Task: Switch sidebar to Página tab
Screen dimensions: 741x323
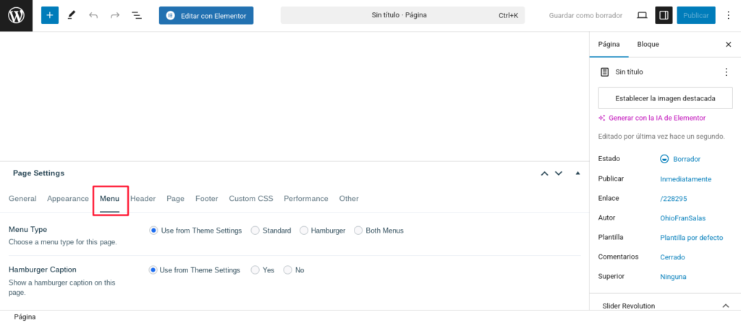Action: (x=609, y=44)
